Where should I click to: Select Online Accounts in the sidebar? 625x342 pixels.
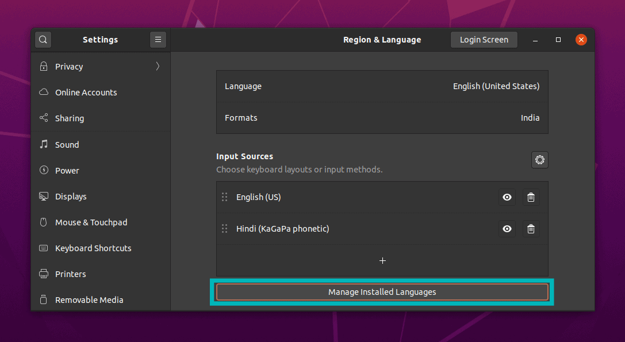coord(86,92)
